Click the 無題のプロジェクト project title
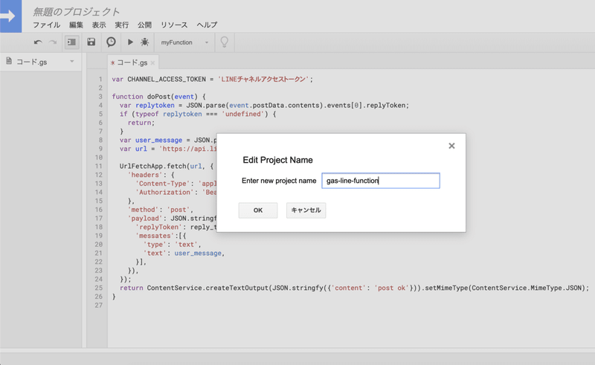This screenshot has width=595, height=365. tap(77, 11)
